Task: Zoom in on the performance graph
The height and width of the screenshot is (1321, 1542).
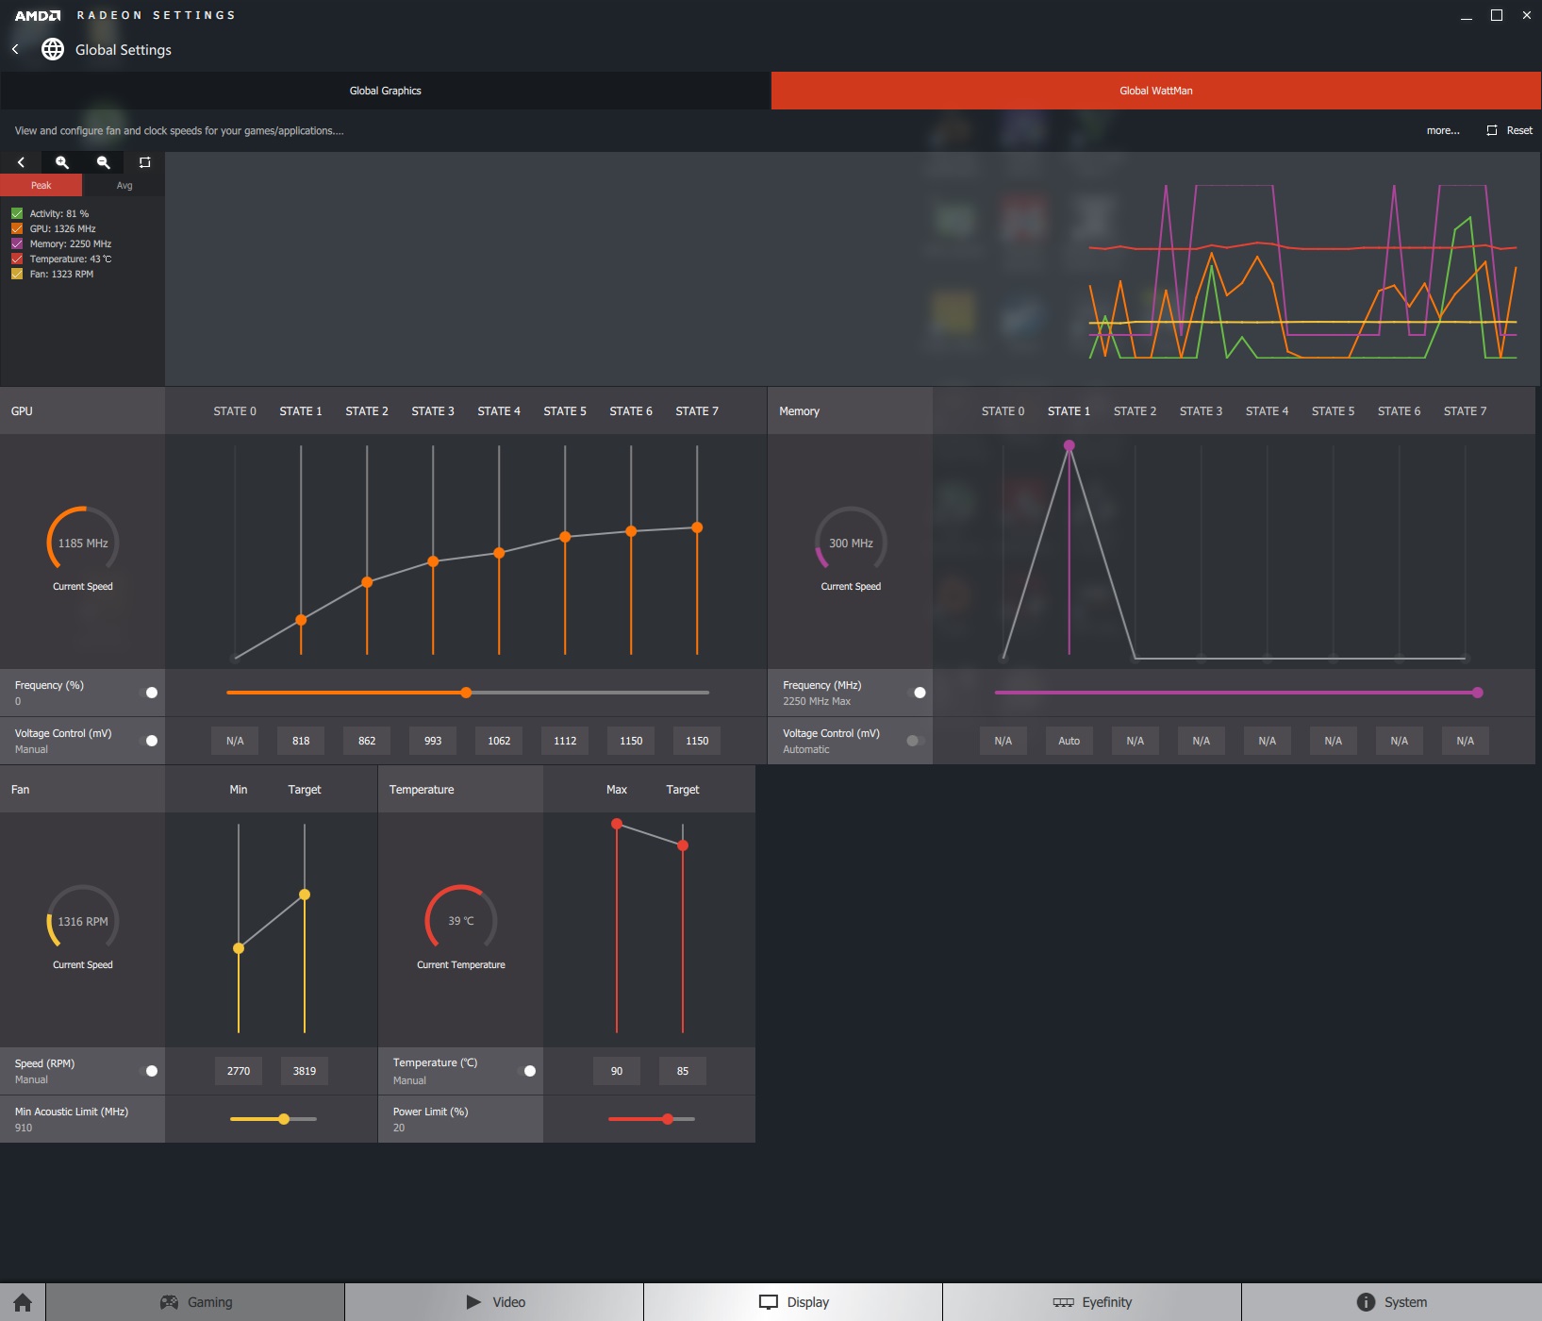Action: coord(62,162)
